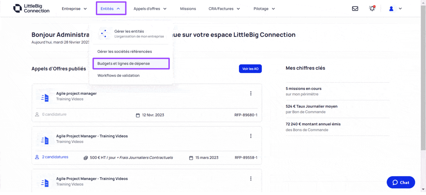Click the Appels d'Offres publiés heading
Viewport: 426px width, 195px height.
pyautogui.click(x=59, y=69)
